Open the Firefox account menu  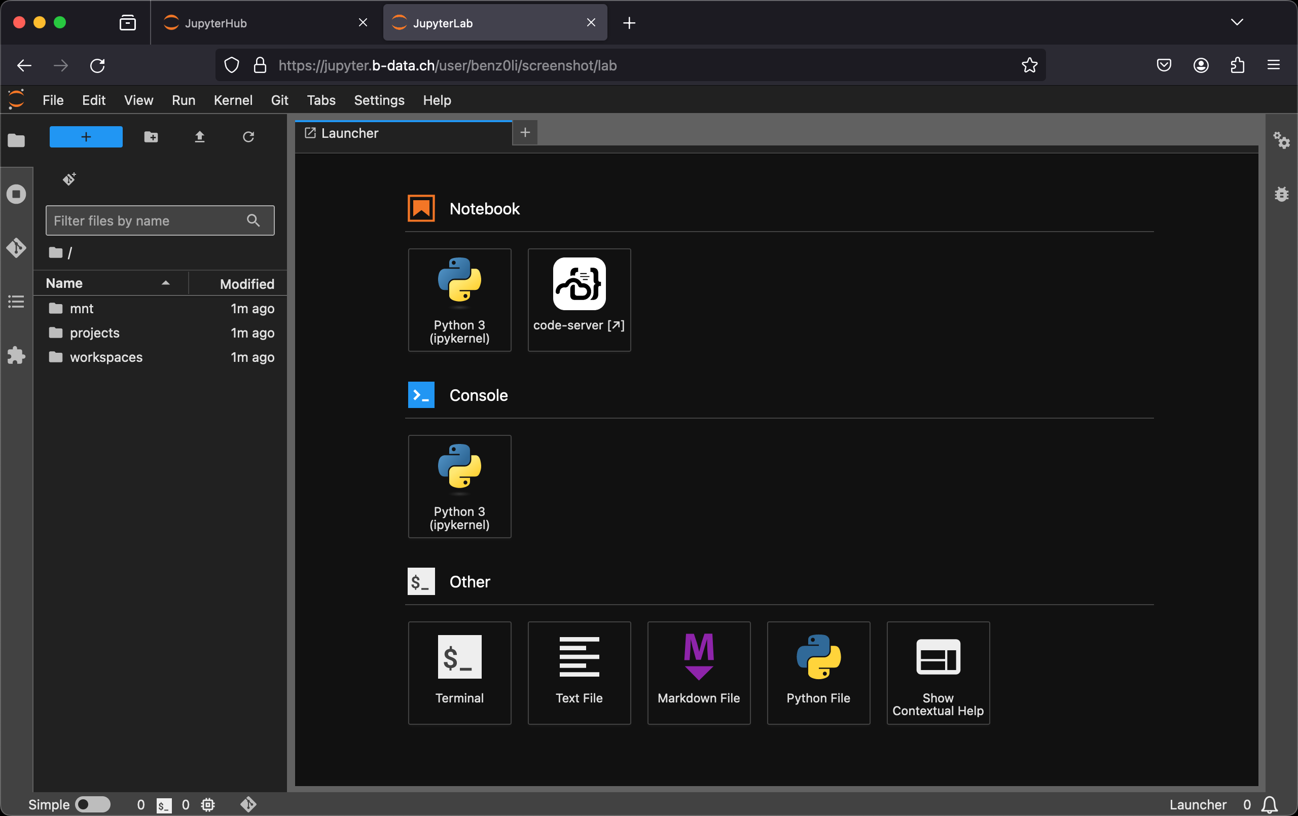(1201, 65)
